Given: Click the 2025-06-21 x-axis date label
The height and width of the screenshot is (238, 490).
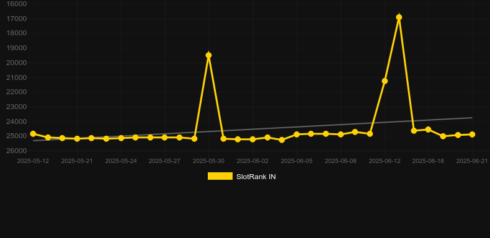Looking at the screenshot, I should [472, 161].
